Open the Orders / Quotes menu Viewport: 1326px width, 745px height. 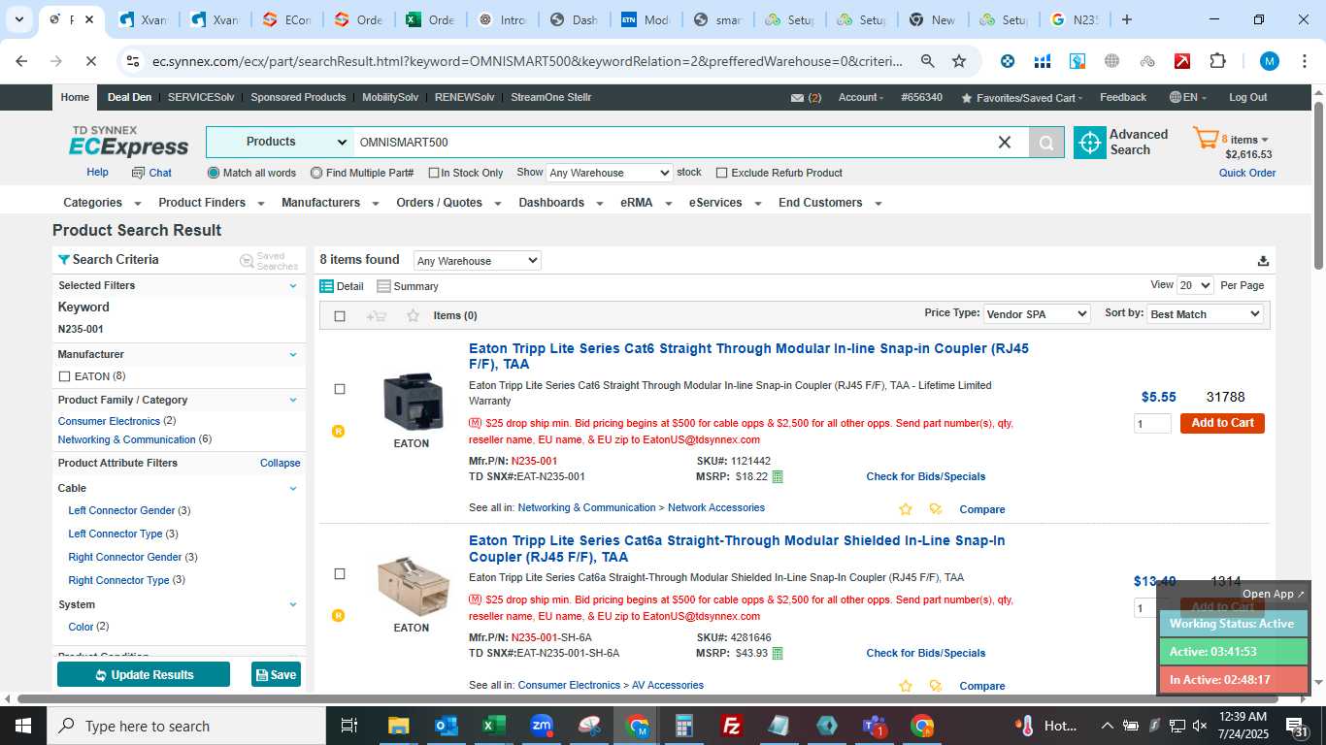coord(448,203)
